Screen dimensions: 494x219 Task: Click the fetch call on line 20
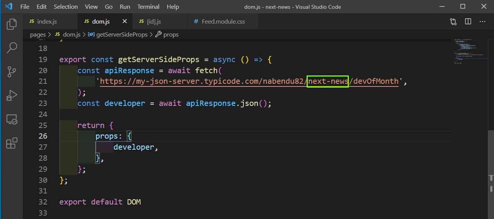[x=206, y=71]
